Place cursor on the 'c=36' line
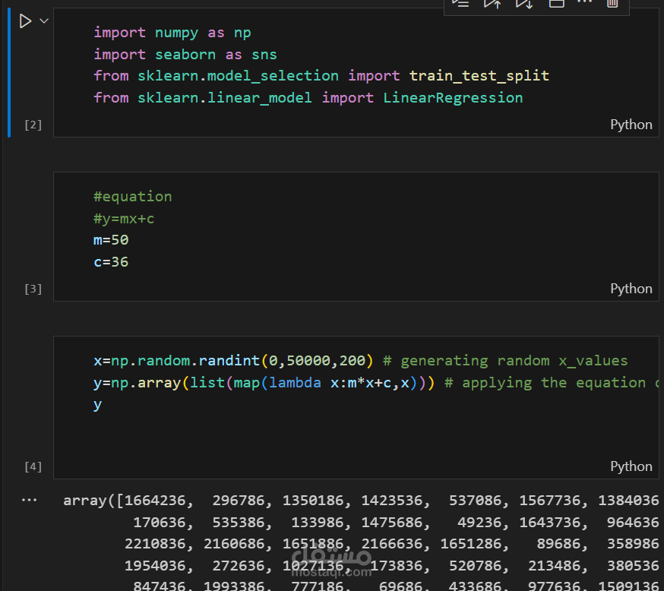Viewport: 664px width, 591px height. 111,262
